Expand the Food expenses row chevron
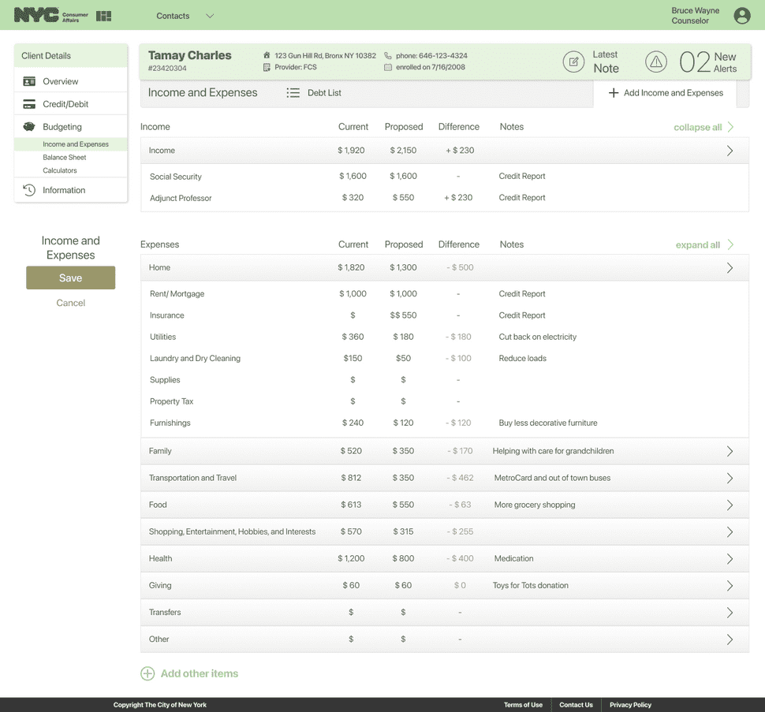The height and width of the screenshot is (712, 765). pos(730,505)
